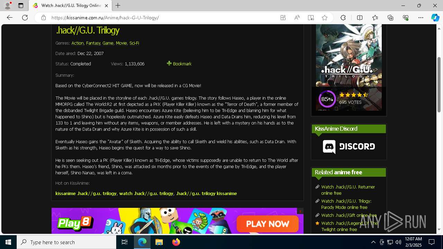Viewport: 443px width, 249px height.
Task: Open the notification center icon
Action: [x=432, y=242]
